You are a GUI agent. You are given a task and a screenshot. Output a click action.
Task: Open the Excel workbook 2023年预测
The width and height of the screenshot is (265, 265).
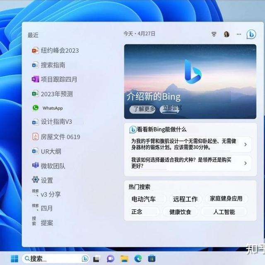tap(52, 94)
